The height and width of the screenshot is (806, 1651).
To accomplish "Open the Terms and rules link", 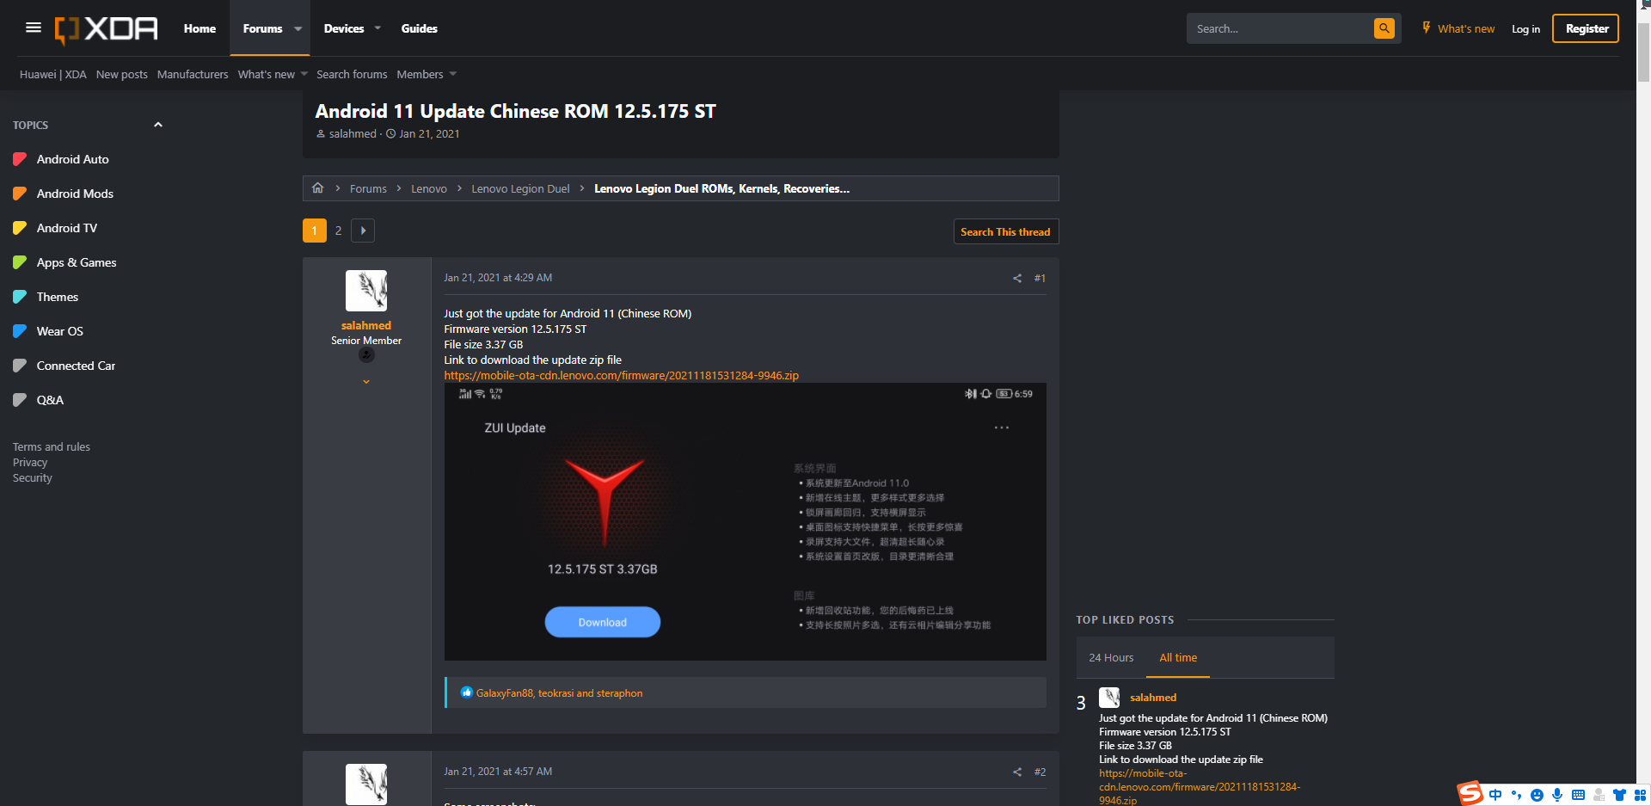I will coord(52,446).
